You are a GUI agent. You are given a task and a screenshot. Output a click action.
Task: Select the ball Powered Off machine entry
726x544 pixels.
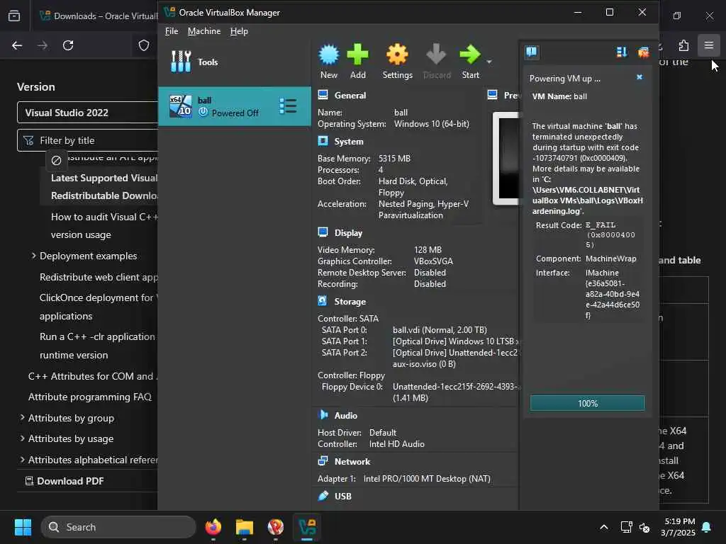click(x=234, y=106)
